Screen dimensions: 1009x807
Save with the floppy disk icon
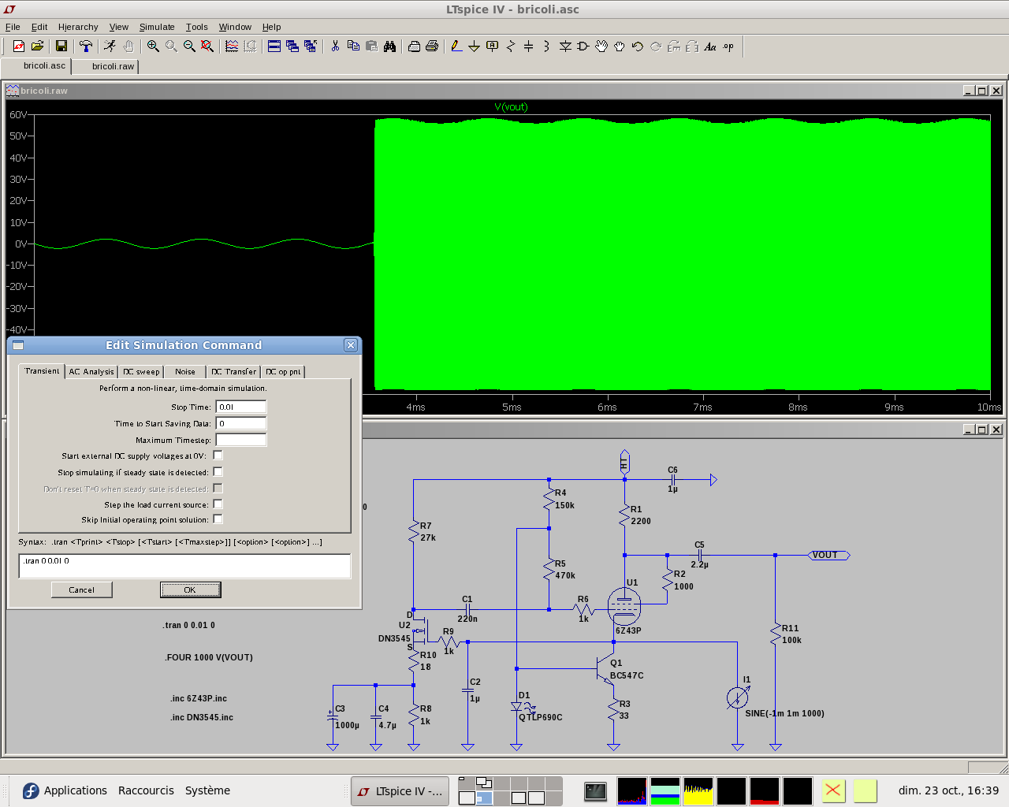61,46
